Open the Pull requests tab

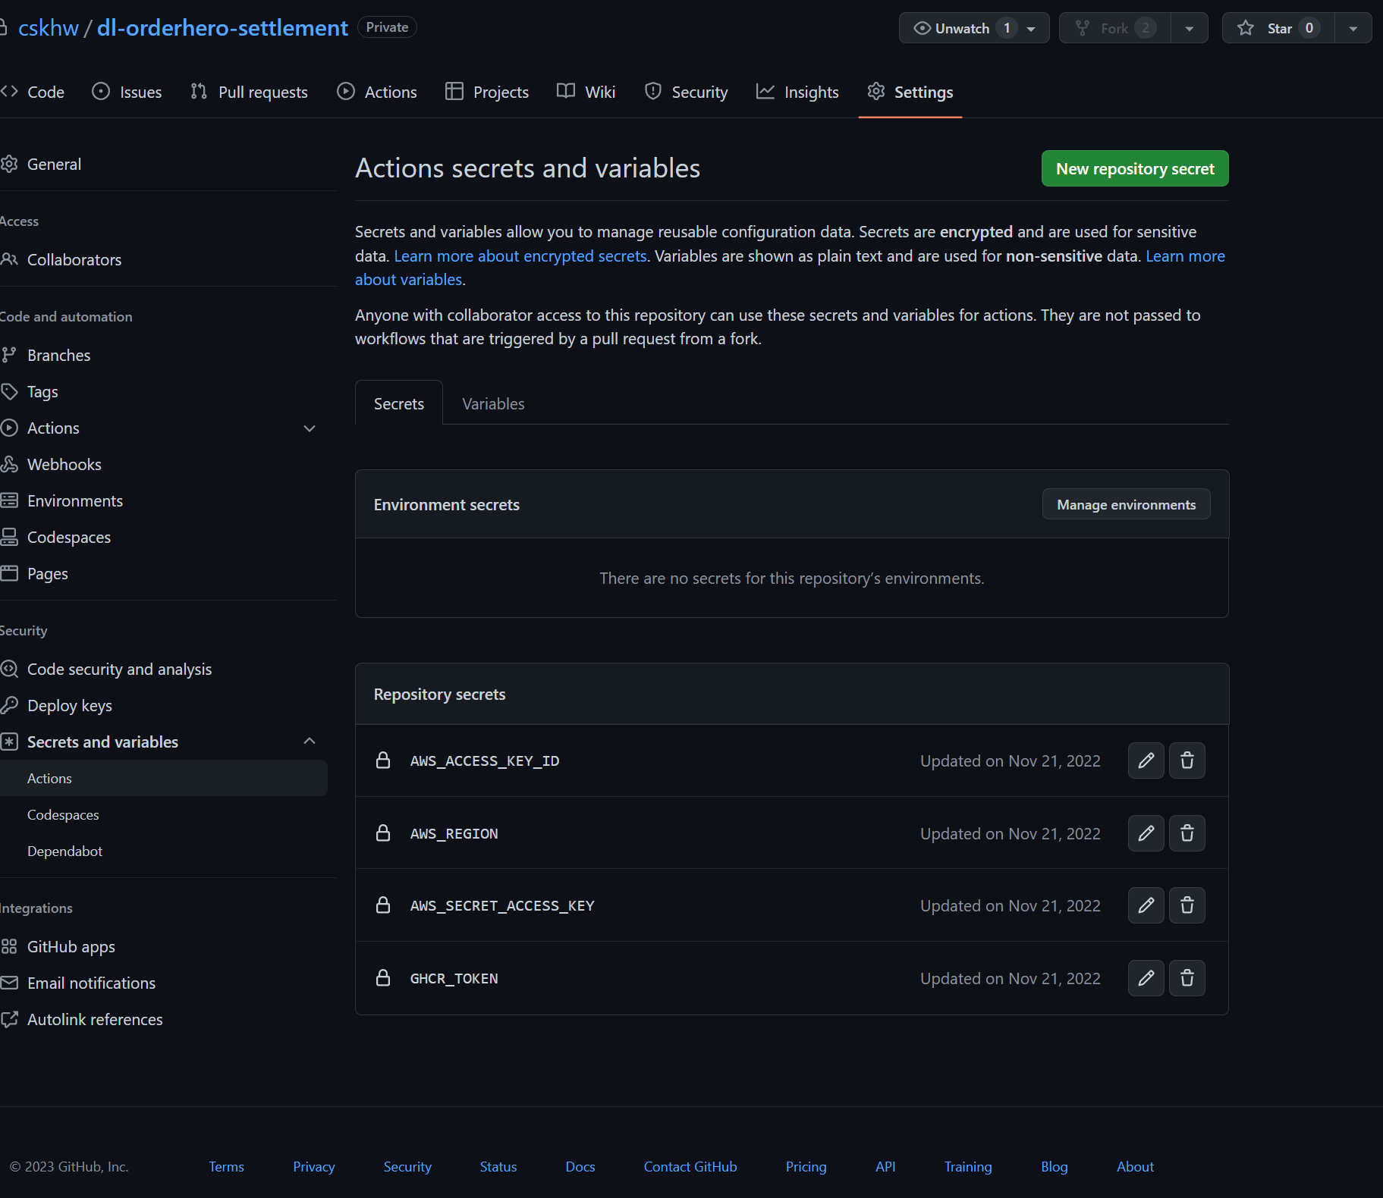click(x=250, y=92)
